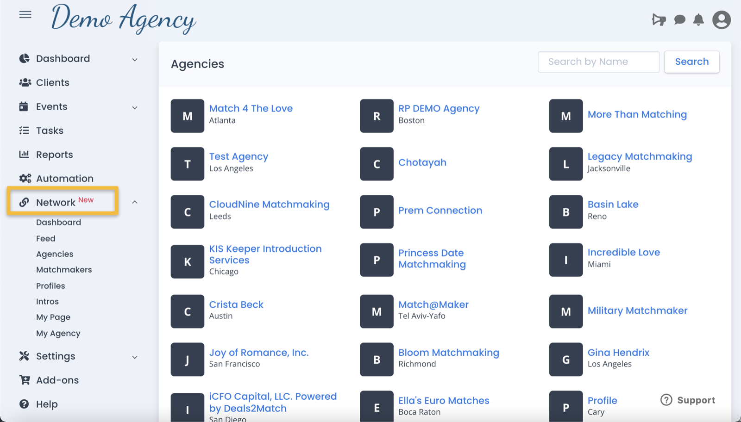Open the Clients section using its people icon
Viewport: 741px width, 422px height.
(25, 82)
